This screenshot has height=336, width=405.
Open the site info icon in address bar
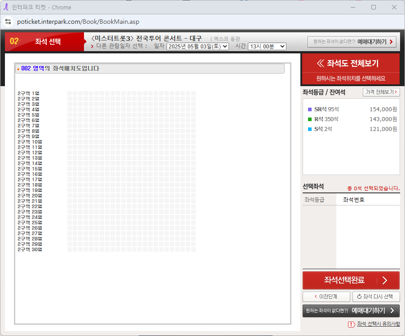[8, 22]
